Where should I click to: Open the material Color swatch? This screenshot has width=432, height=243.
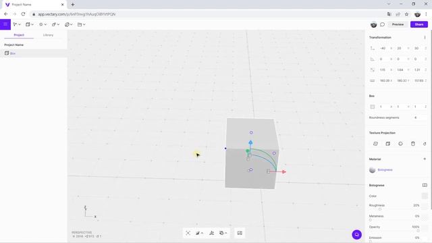coord(425,196)
